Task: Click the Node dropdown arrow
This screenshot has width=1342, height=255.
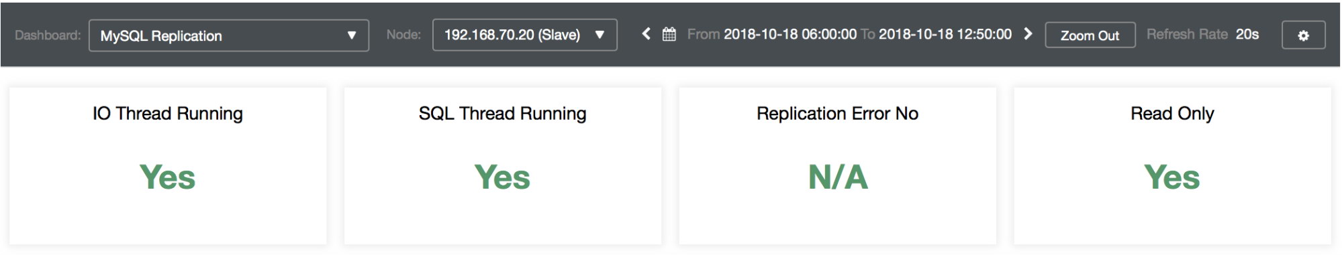Action: pos(600,35)
